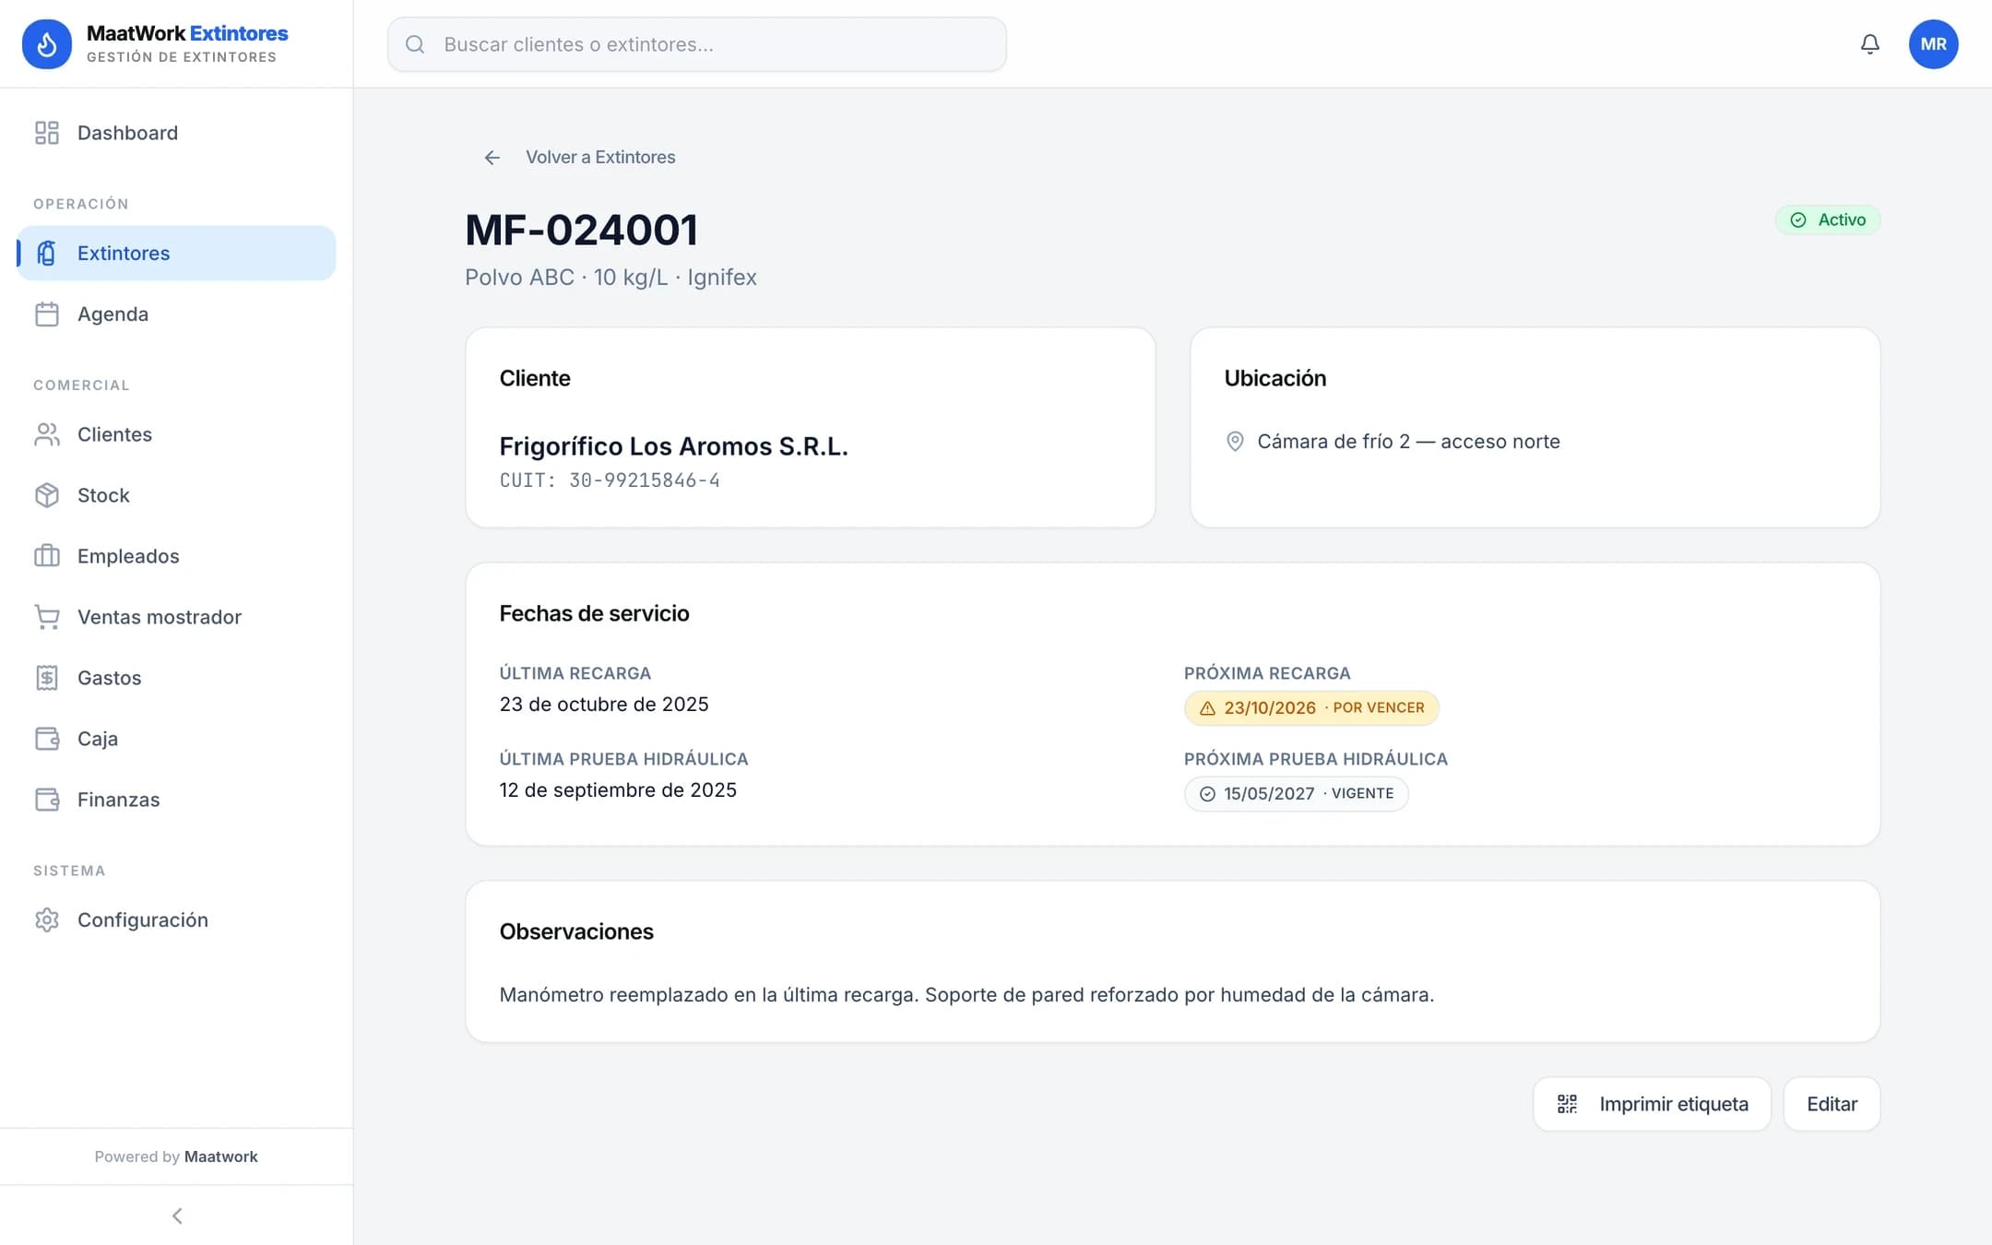Click the Empleados briefcase icon
Viewport: 1992px width, 1245px height.
point(47,556)
